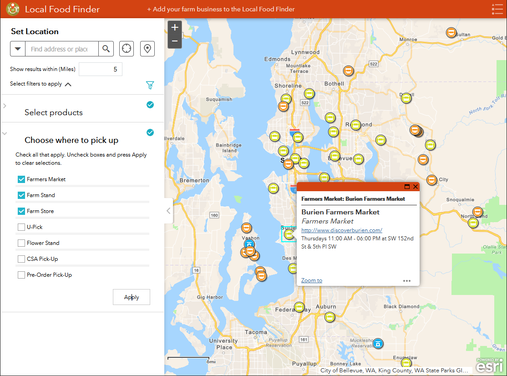Collapse the Select filters to apply section
The image size is (507, 376).
(68, 84)
